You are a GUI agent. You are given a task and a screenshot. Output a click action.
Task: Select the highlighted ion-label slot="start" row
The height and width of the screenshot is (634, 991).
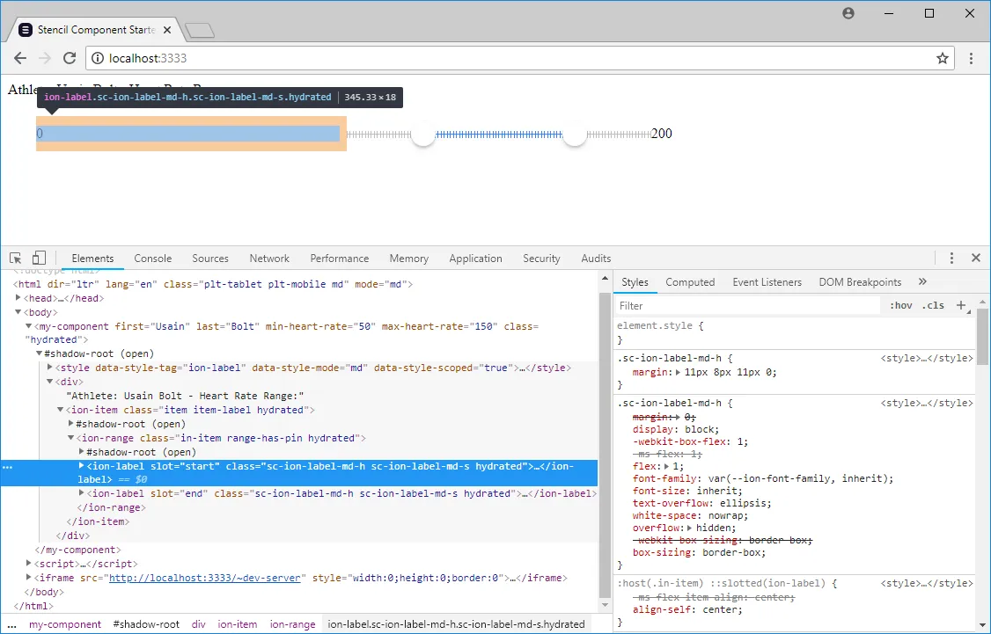[299, 473]
